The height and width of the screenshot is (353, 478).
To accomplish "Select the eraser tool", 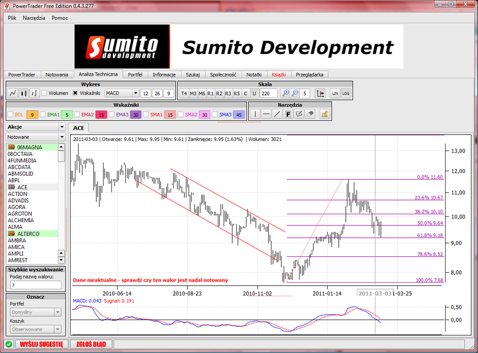I will click(x=310, y=114).
